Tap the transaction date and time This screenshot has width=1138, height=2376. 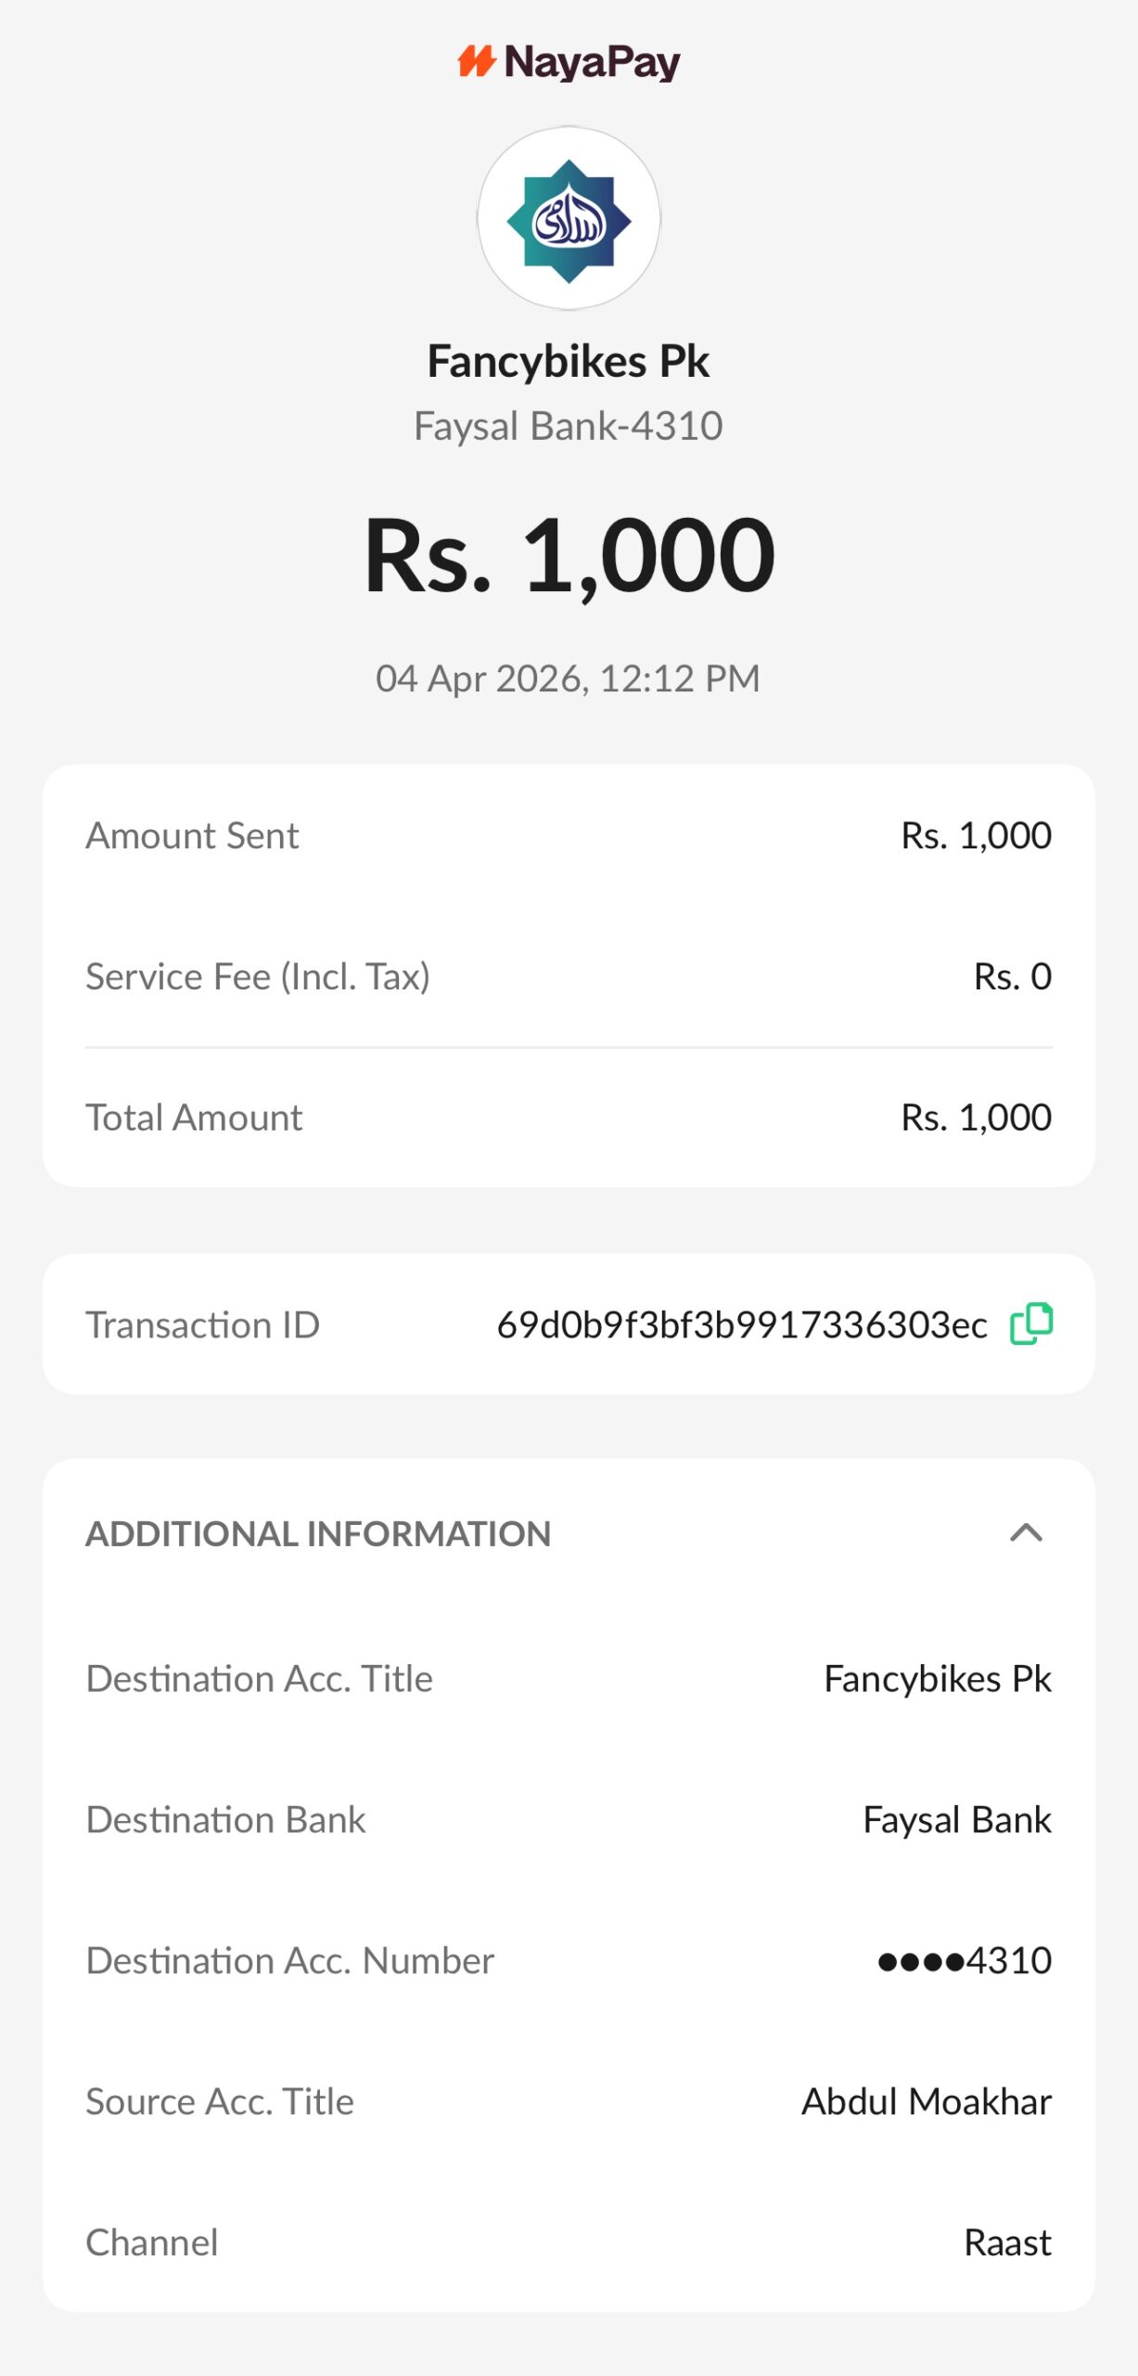(x=569, y=678)
